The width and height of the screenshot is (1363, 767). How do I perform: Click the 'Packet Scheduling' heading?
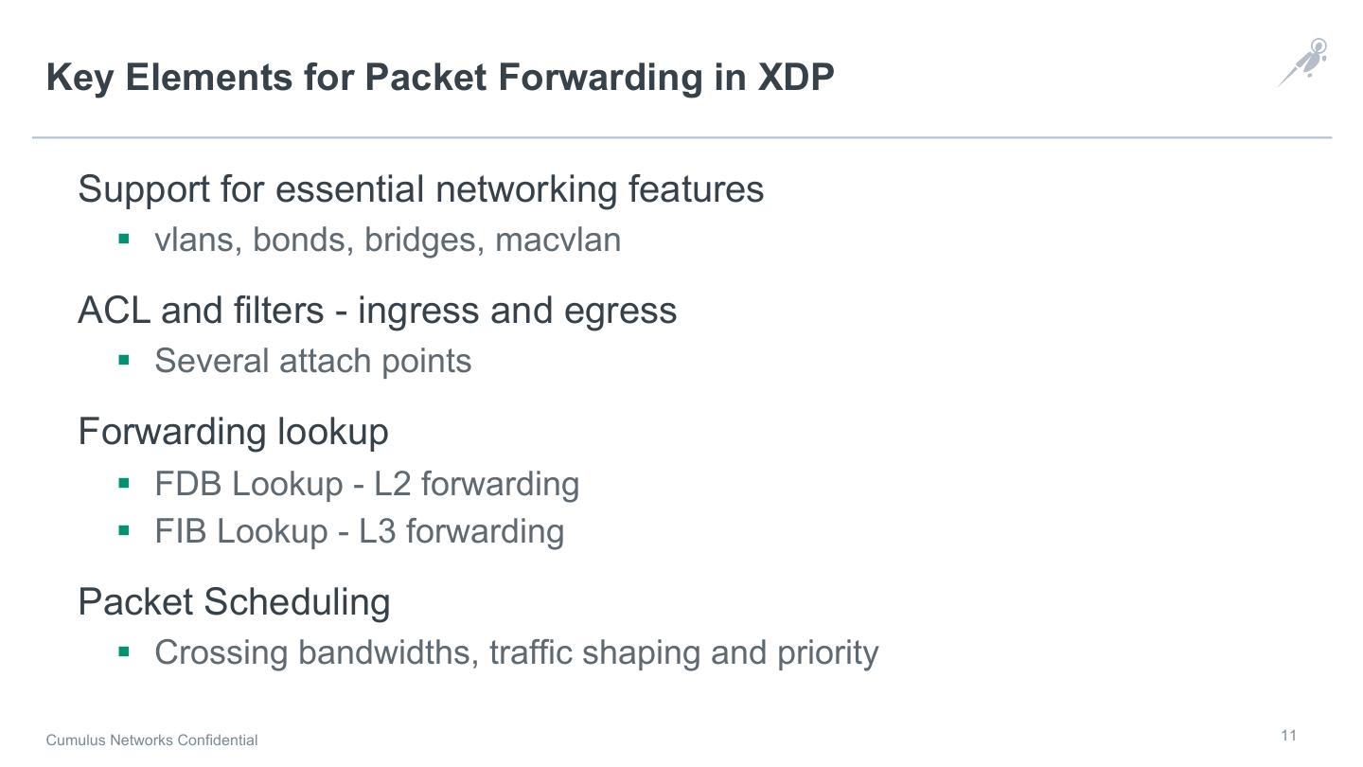tap(234, 601)
